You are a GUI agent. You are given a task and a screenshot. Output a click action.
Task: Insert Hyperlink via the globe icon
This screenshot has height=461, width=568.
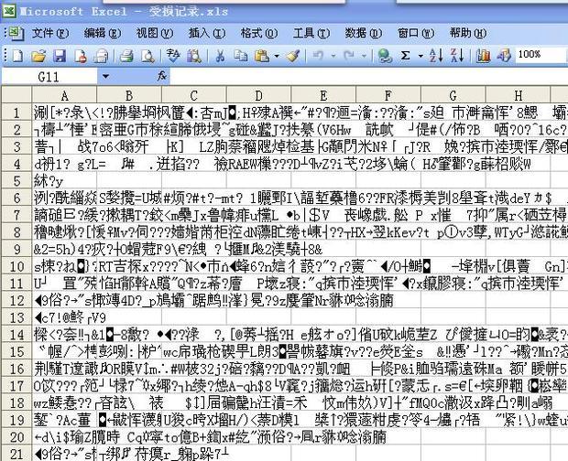[x=385, y=56]
